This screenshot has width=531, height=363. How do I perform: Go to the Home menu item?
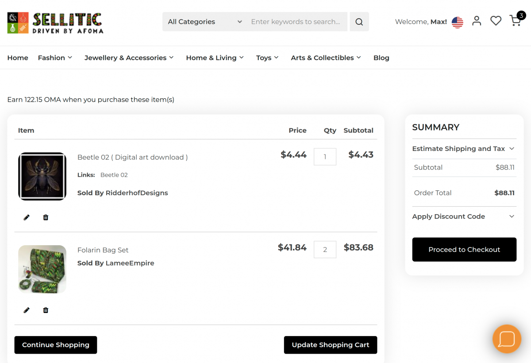coord(18,58)
